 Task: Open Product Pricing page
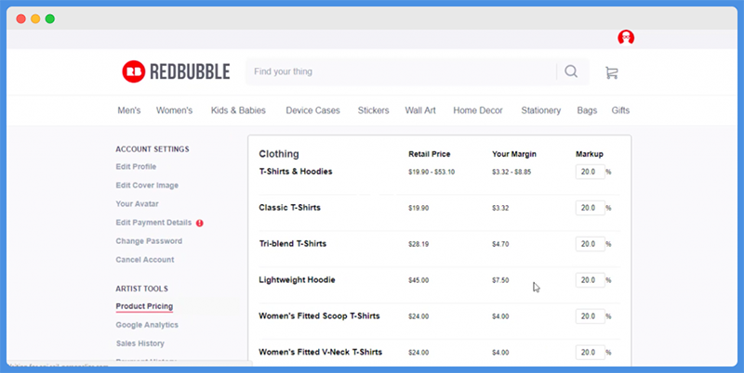[144, 306]
